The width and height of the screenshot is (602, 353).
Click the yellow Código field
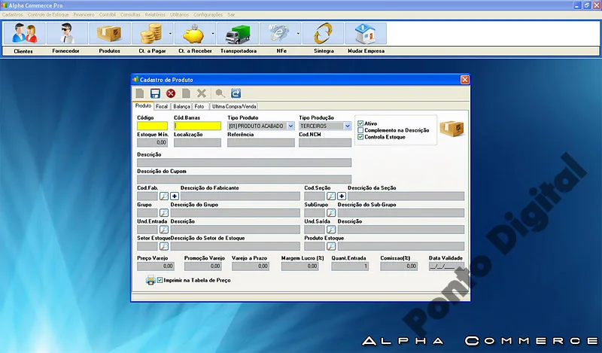(153, 126)
